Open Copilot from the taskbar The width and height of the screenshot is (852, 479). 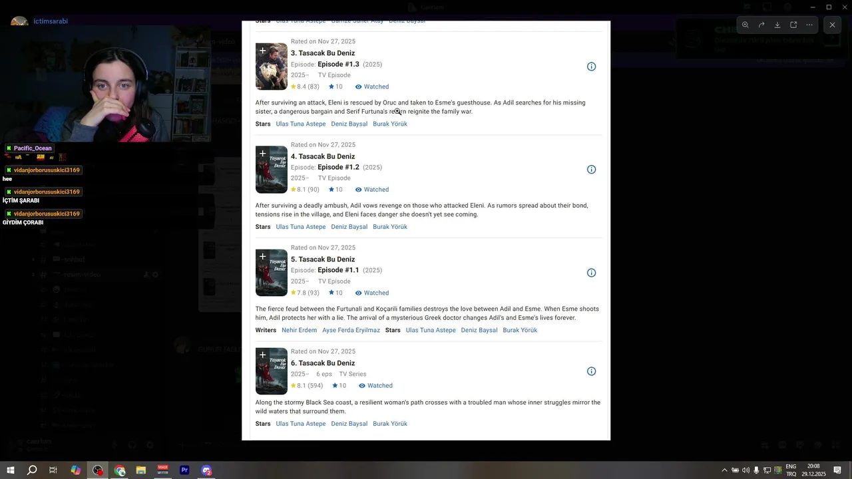[x=76, y=470]
